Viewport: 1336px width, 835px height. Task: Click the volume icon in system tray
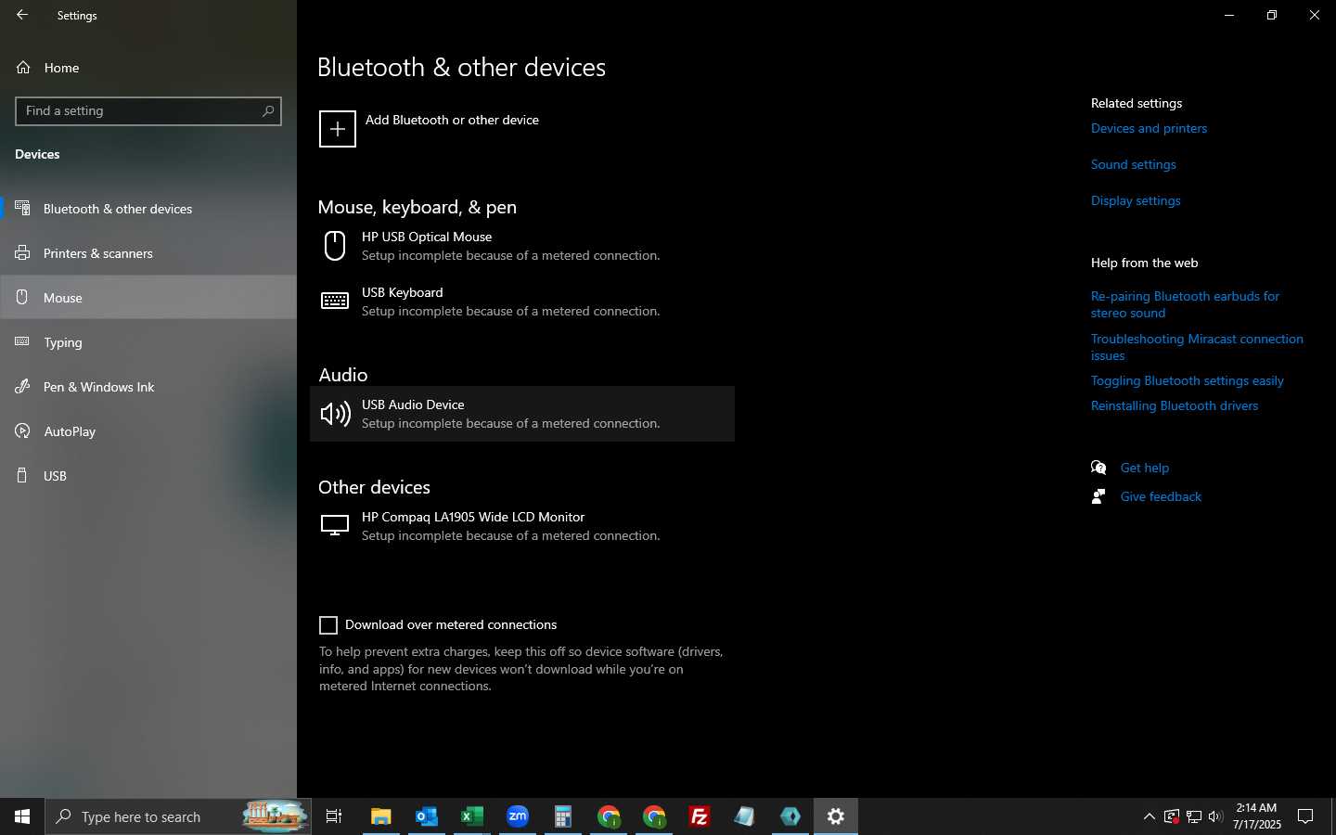click(x=1215, y=816)
